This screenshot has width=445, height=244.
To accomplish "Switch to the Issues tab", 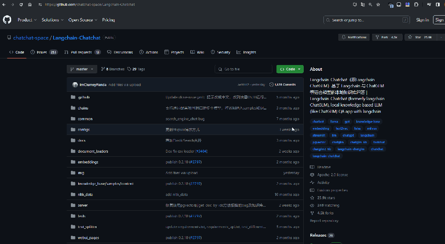I will tap(44, 52).
